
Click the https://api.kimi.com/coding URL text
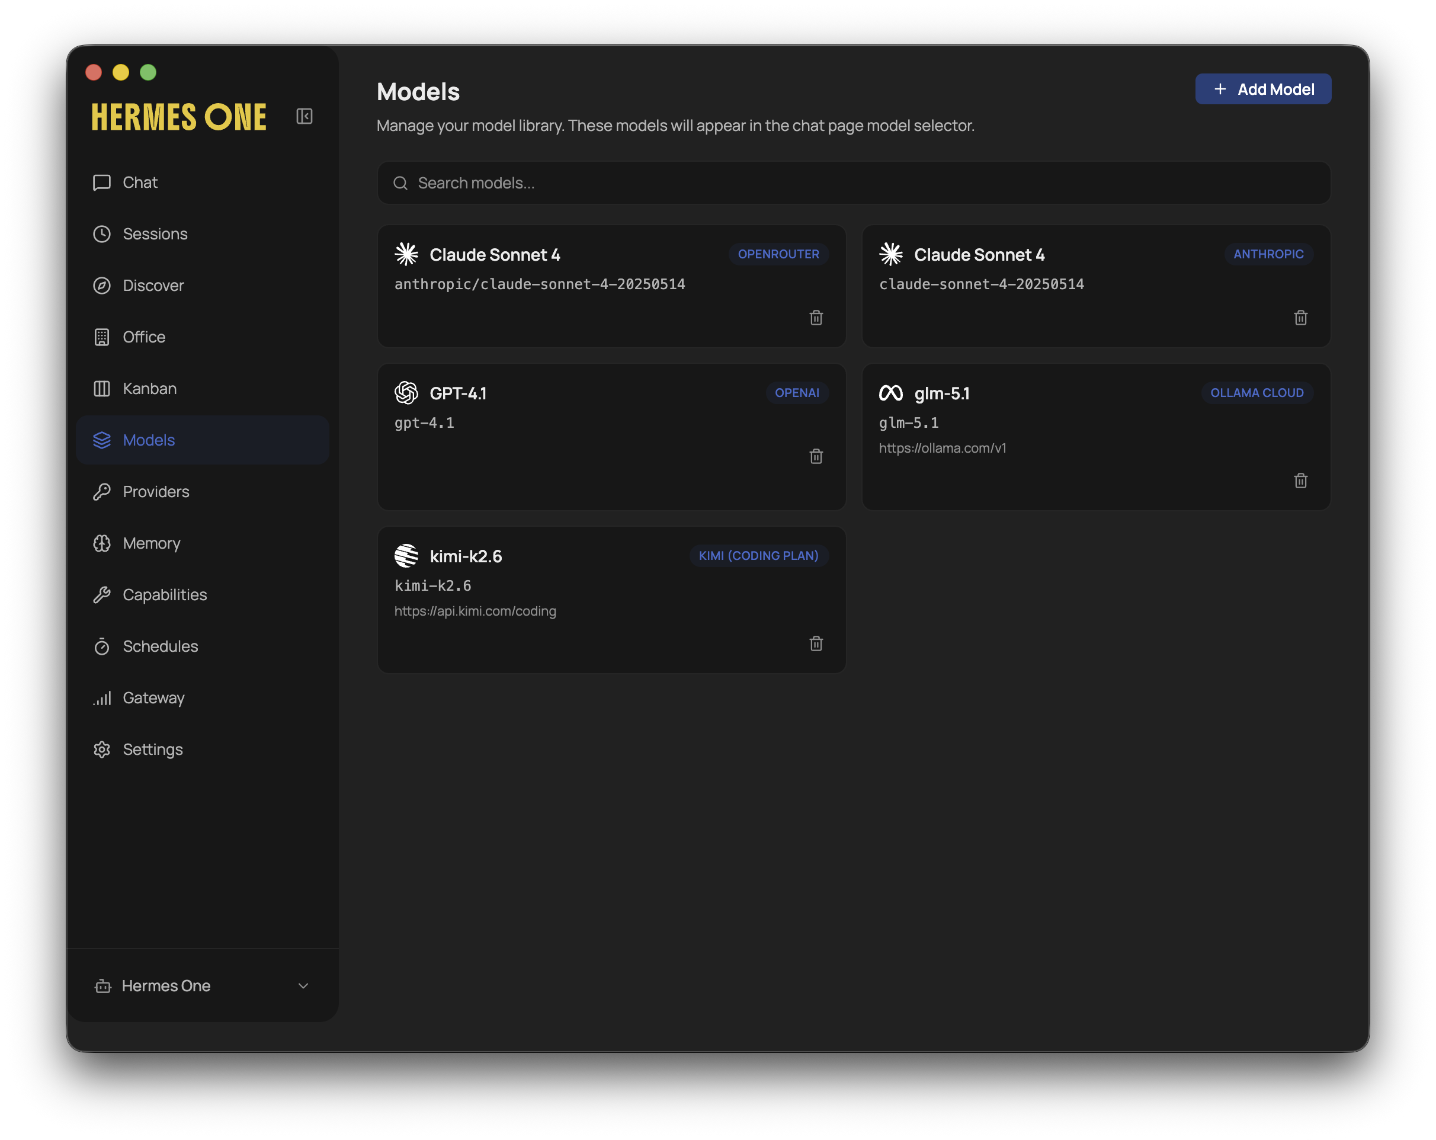(x=475, y=611)
